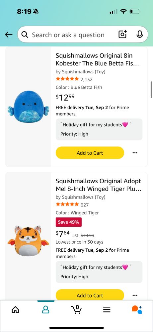153x332 pixels.
Task: Open more options for Winged Tiger item
Action: [135, 295]
